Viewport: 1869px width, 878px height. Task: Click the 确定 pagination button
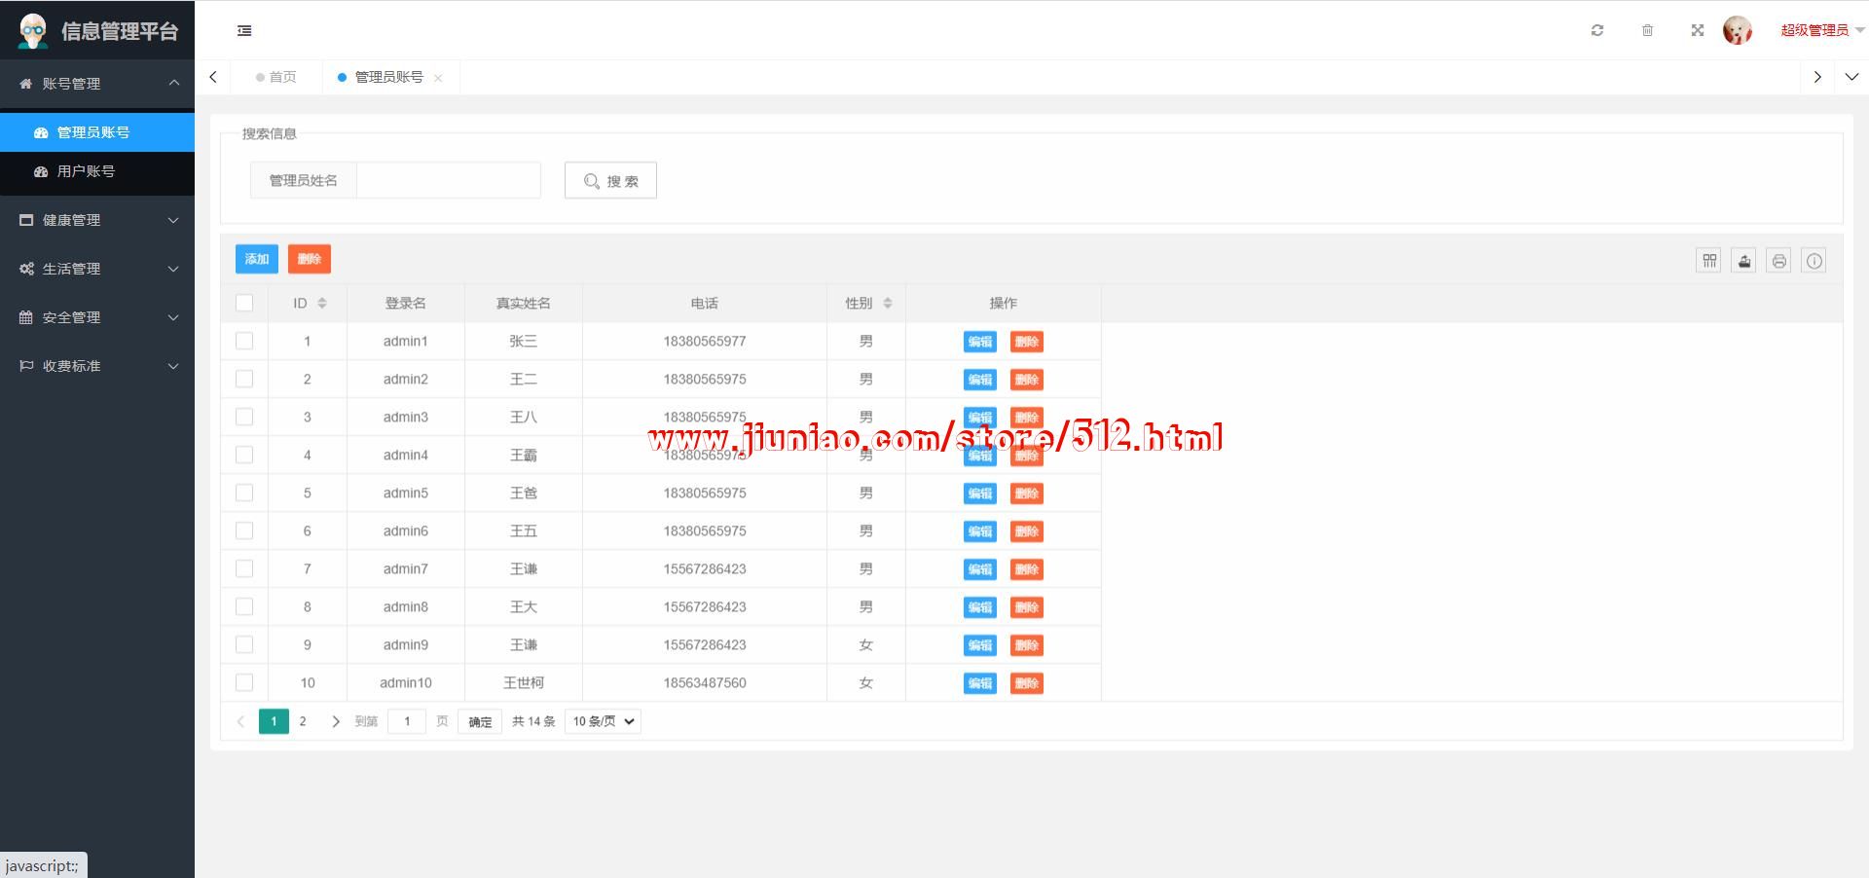click(x=480, y=721)
